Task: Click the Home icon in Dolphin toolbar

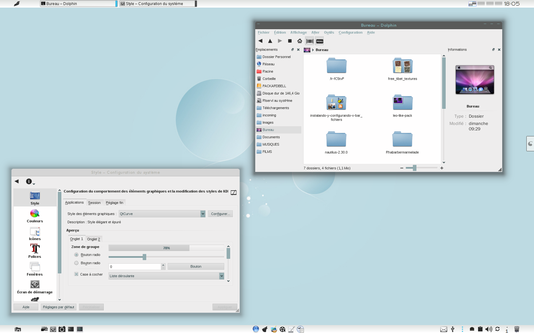Action: [299, 41]
